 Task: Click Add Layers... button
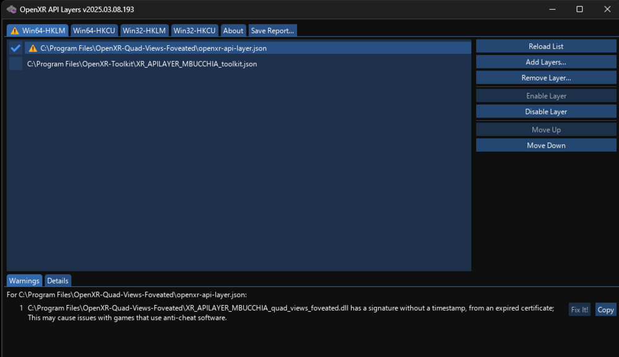coord(546,62)
